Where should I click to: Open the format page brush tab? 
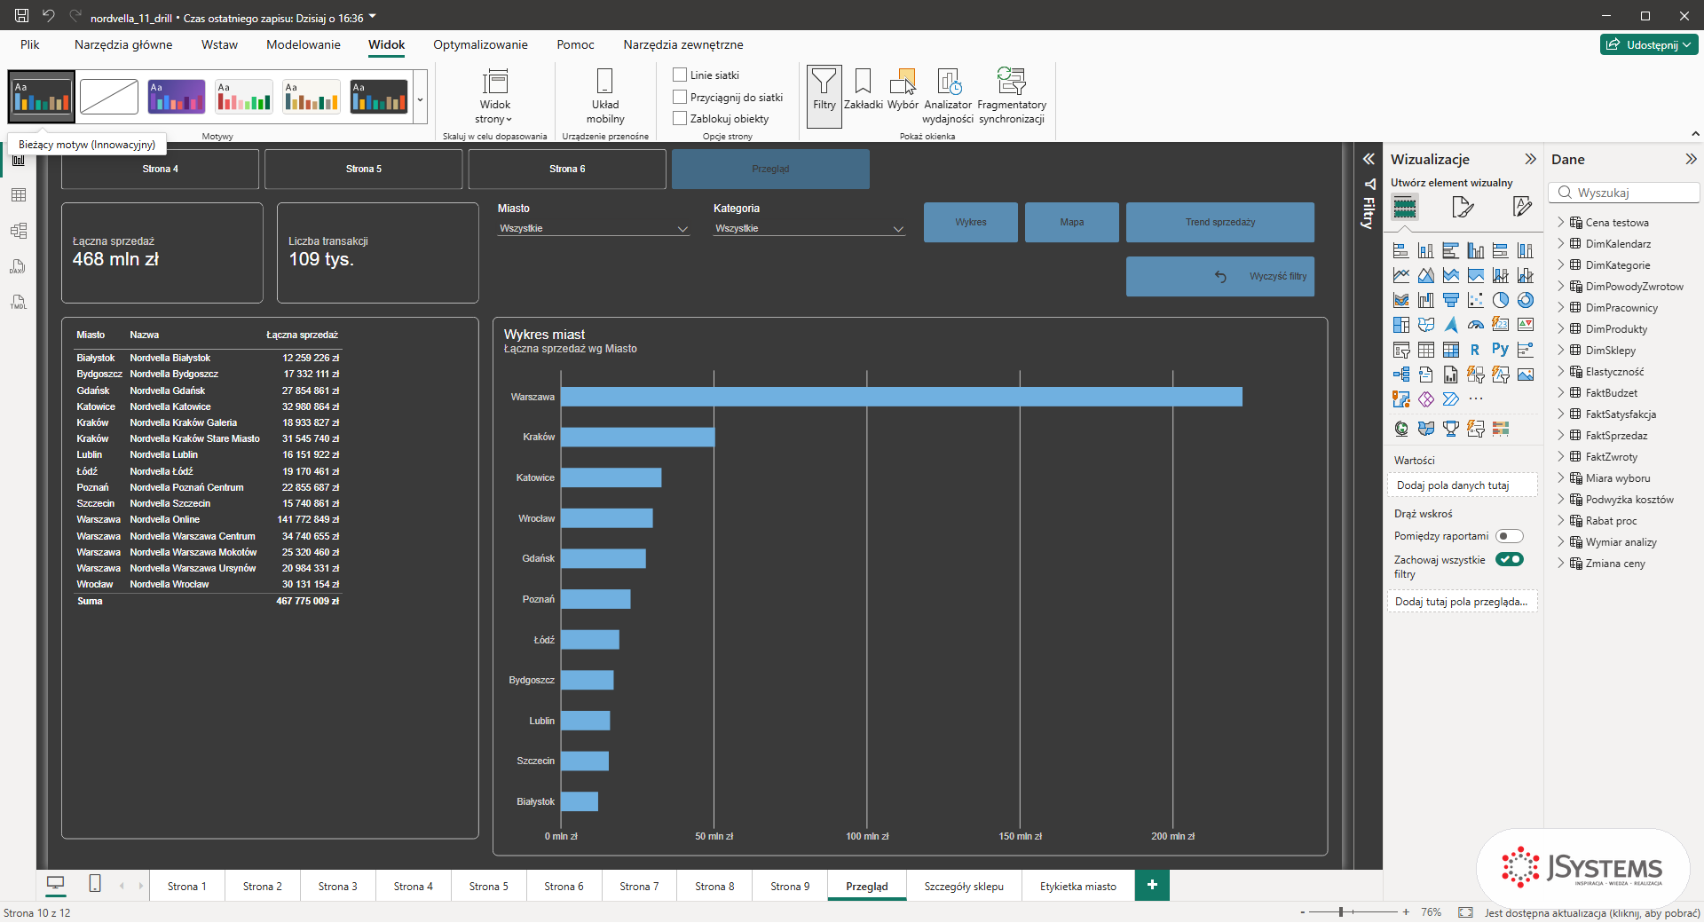tap(1463, 208)
